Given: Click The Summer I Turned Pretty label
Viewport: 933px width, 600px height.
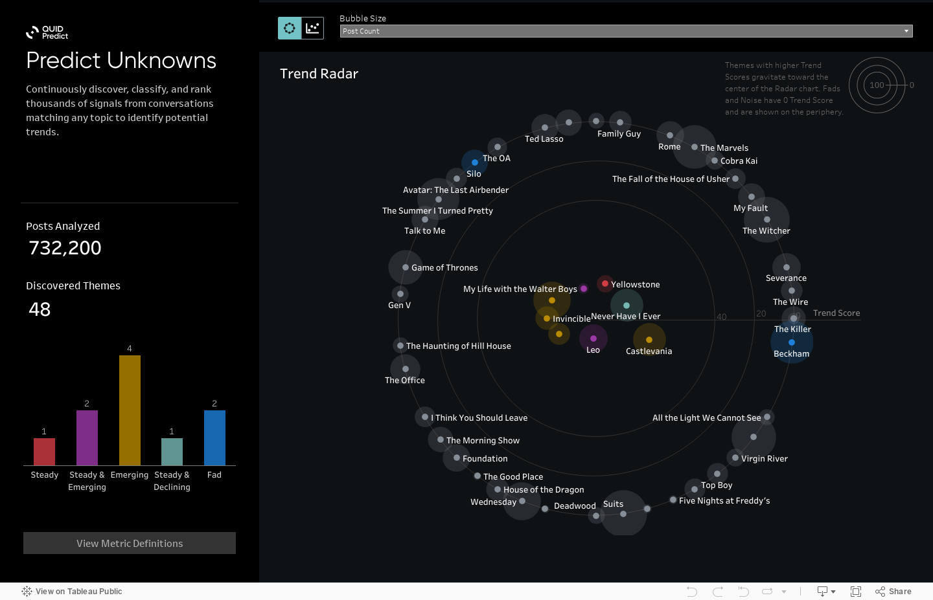Looking at the screenshot, I should pos(437,211).
